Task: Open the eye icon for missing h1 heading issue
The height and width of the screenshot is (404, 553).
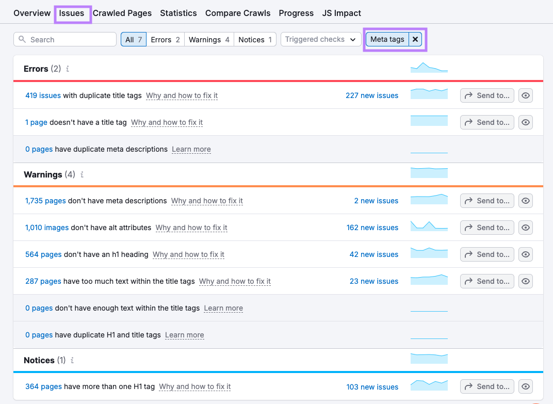Action: (x=525, y=254)
